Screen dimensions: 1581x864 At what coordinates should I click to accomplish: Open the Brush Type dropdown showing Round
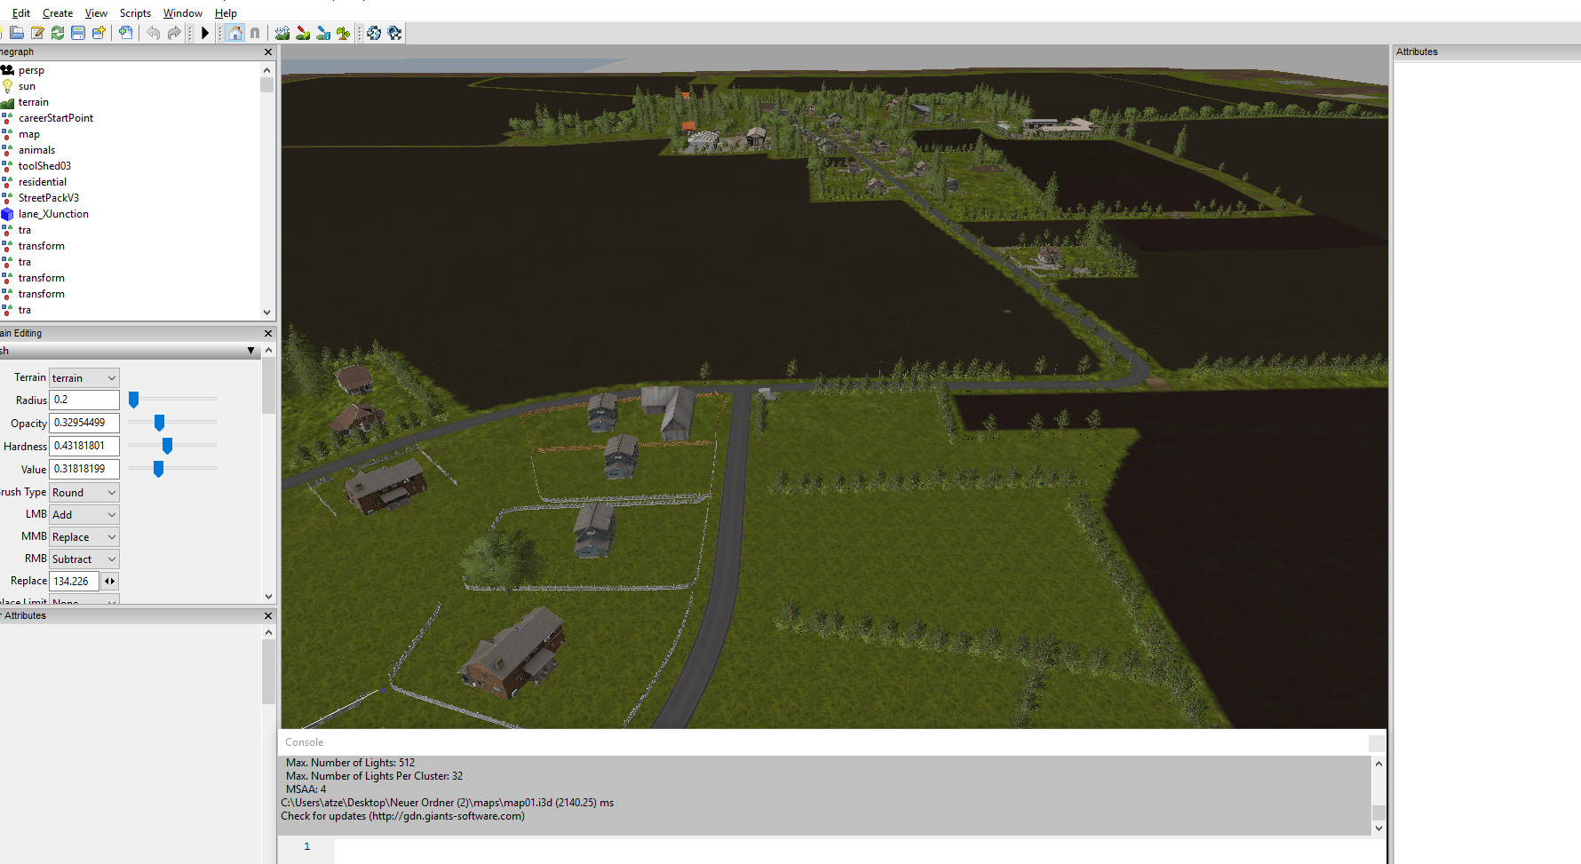click(x=84, y=492)
